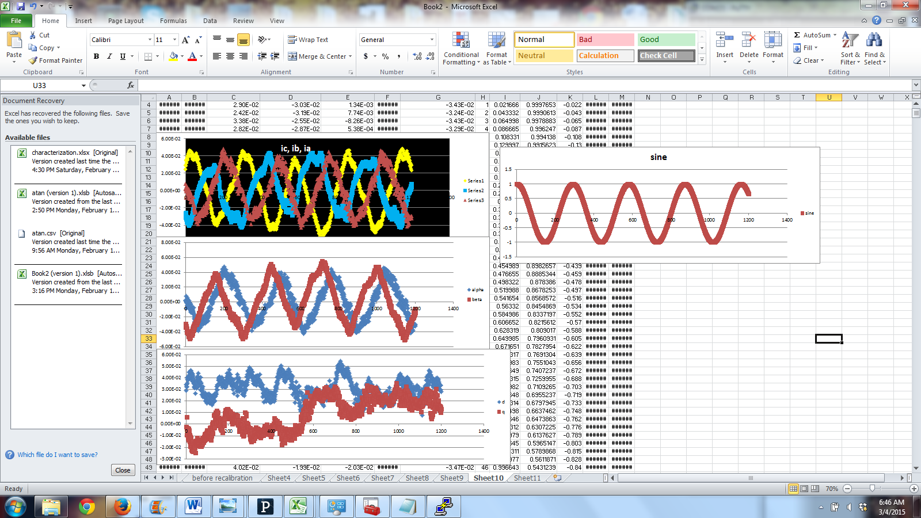This screenshot has width=921, height=518.
Task: Click the Paste clipboard icon
Action: (14, 40)
